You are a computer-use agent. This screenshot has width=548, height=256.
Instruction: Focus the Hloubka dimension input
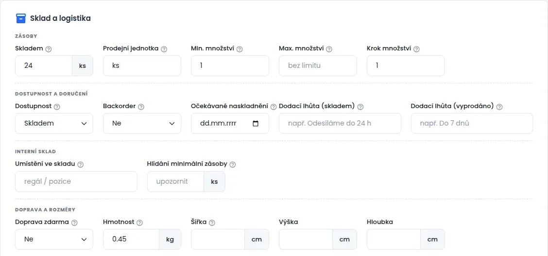tap(394, 239)
